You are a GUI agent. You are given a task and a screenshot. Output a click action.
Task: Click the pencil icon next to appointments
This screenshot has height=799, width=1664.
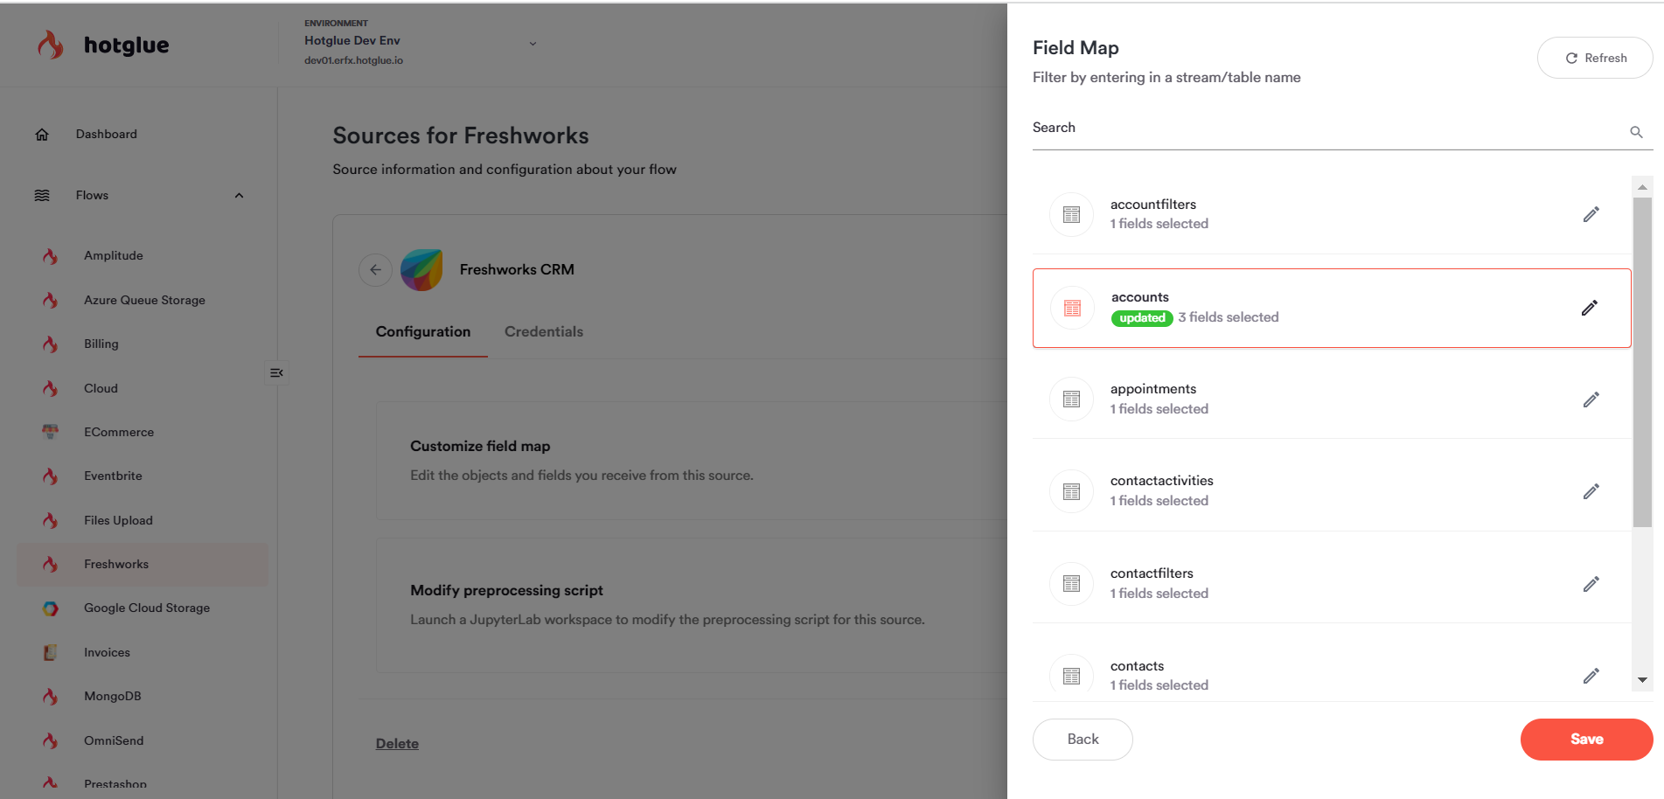(1591, 399)
